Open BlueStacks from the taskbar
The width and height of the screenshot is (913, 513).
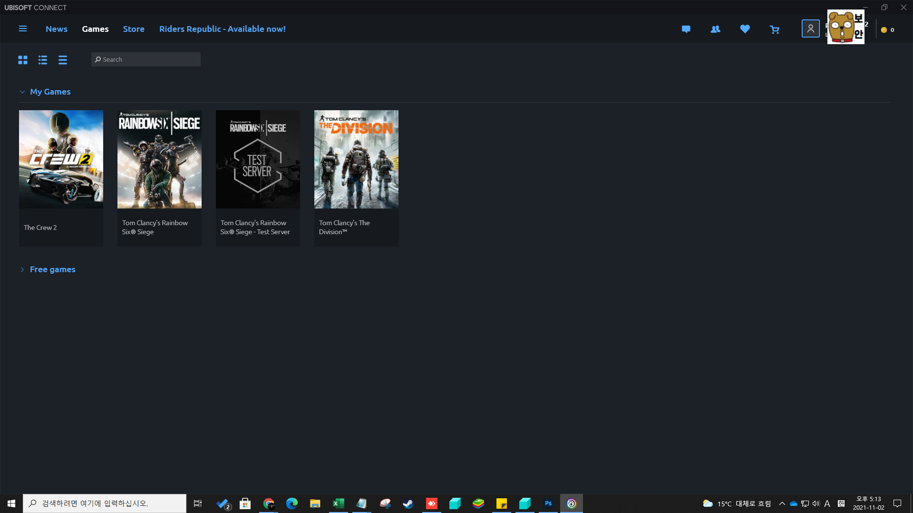478,503
